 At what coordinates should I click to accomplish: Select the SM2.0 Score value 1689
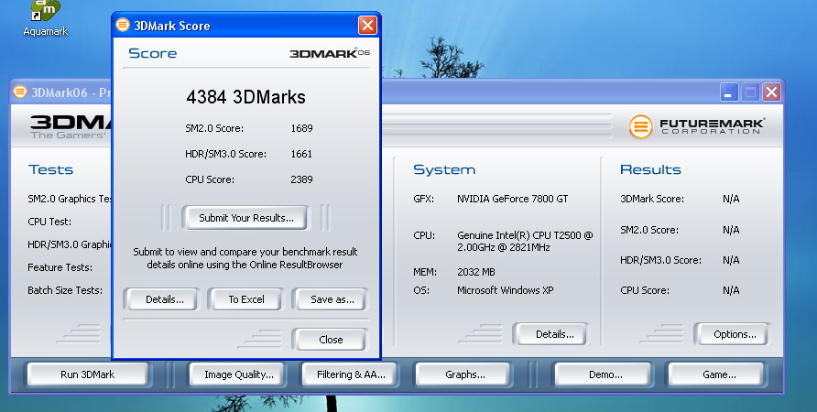coord(301,128)
